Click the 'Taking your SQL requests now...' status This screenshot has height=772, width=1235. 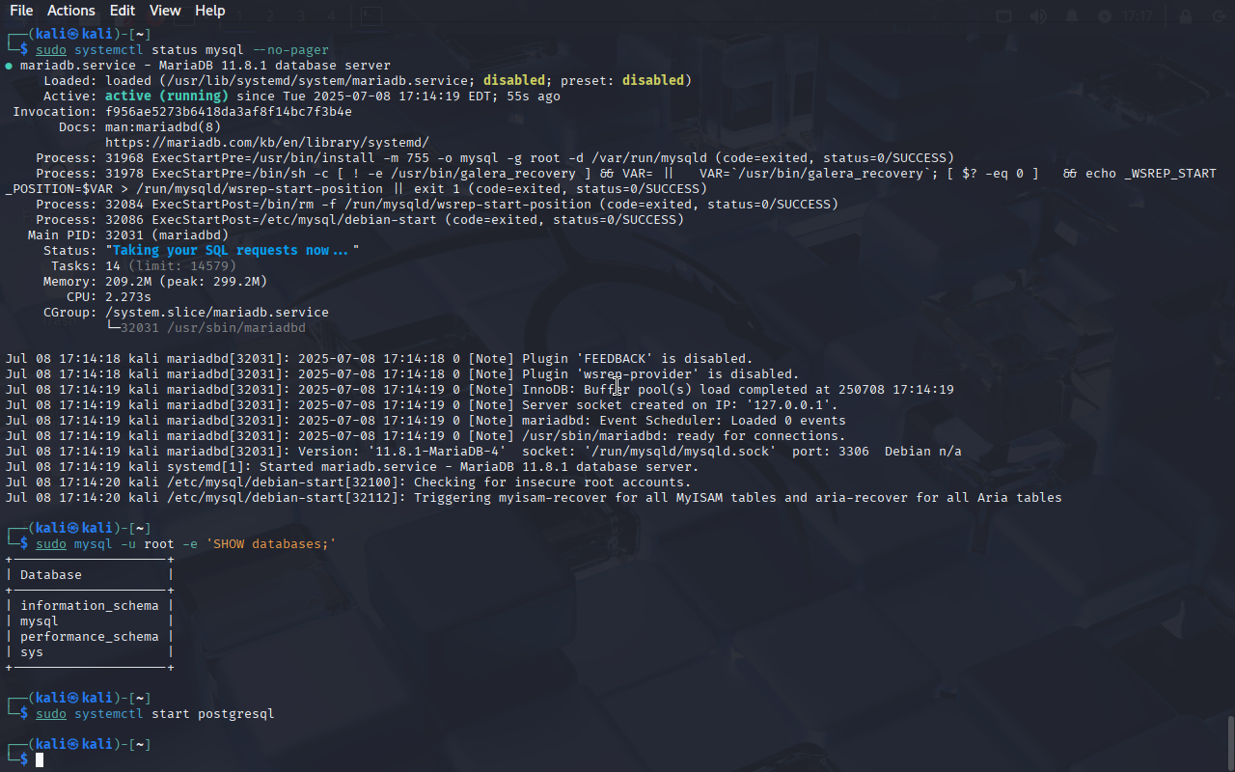(233, 250)
